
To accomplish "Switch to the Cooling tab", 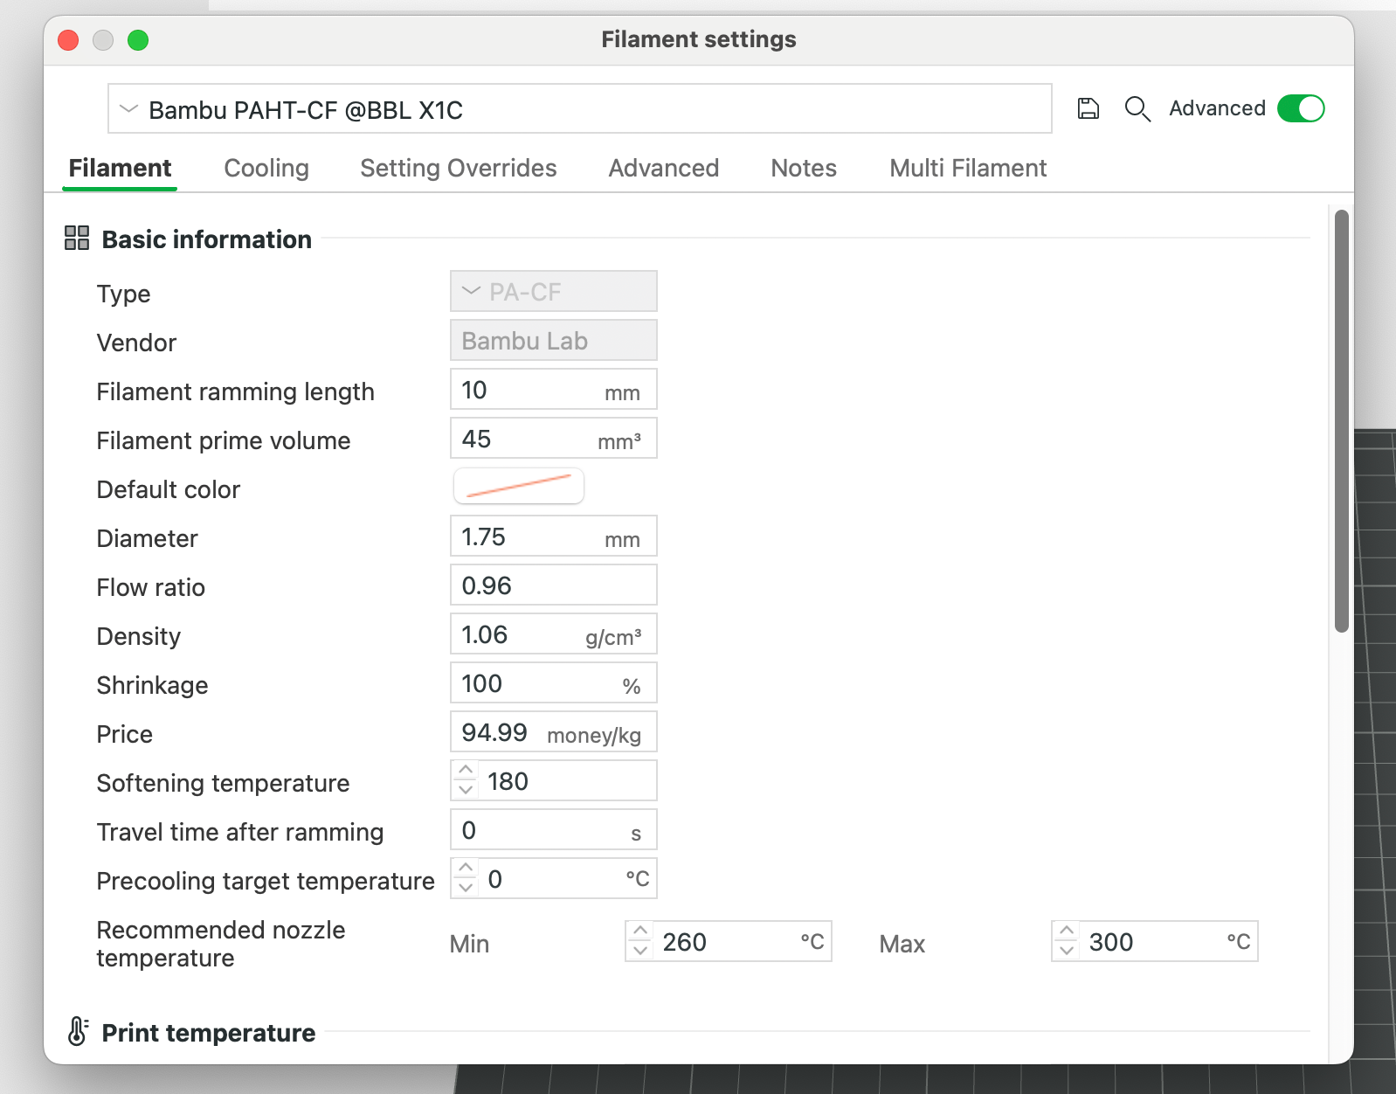I will click(x=266, y=168).
